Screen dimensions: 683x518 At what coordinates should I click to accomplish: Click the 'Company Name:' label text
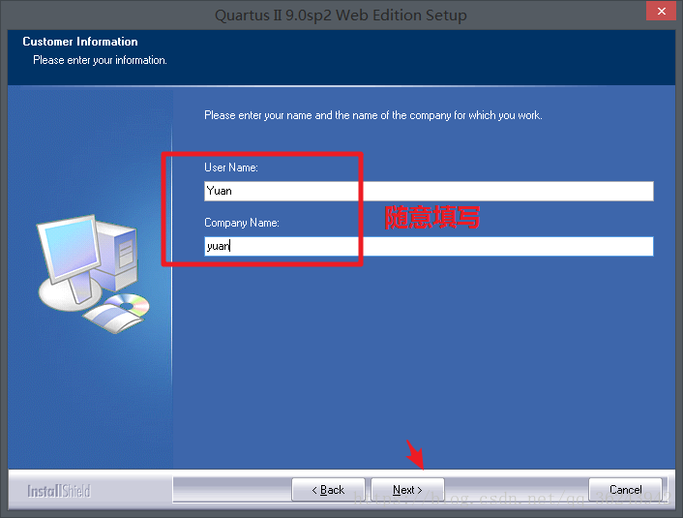(x=242, y=223)
